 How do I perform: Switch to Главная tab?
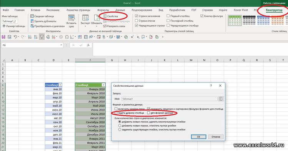point(20,10)
